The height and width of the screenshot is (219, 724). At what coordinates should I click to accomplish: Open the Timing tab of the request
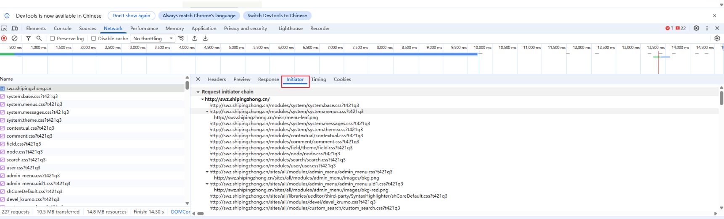click(318, 79)
